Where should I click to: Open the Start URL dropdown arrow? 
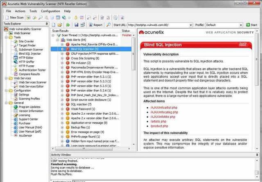coord(191,25)
